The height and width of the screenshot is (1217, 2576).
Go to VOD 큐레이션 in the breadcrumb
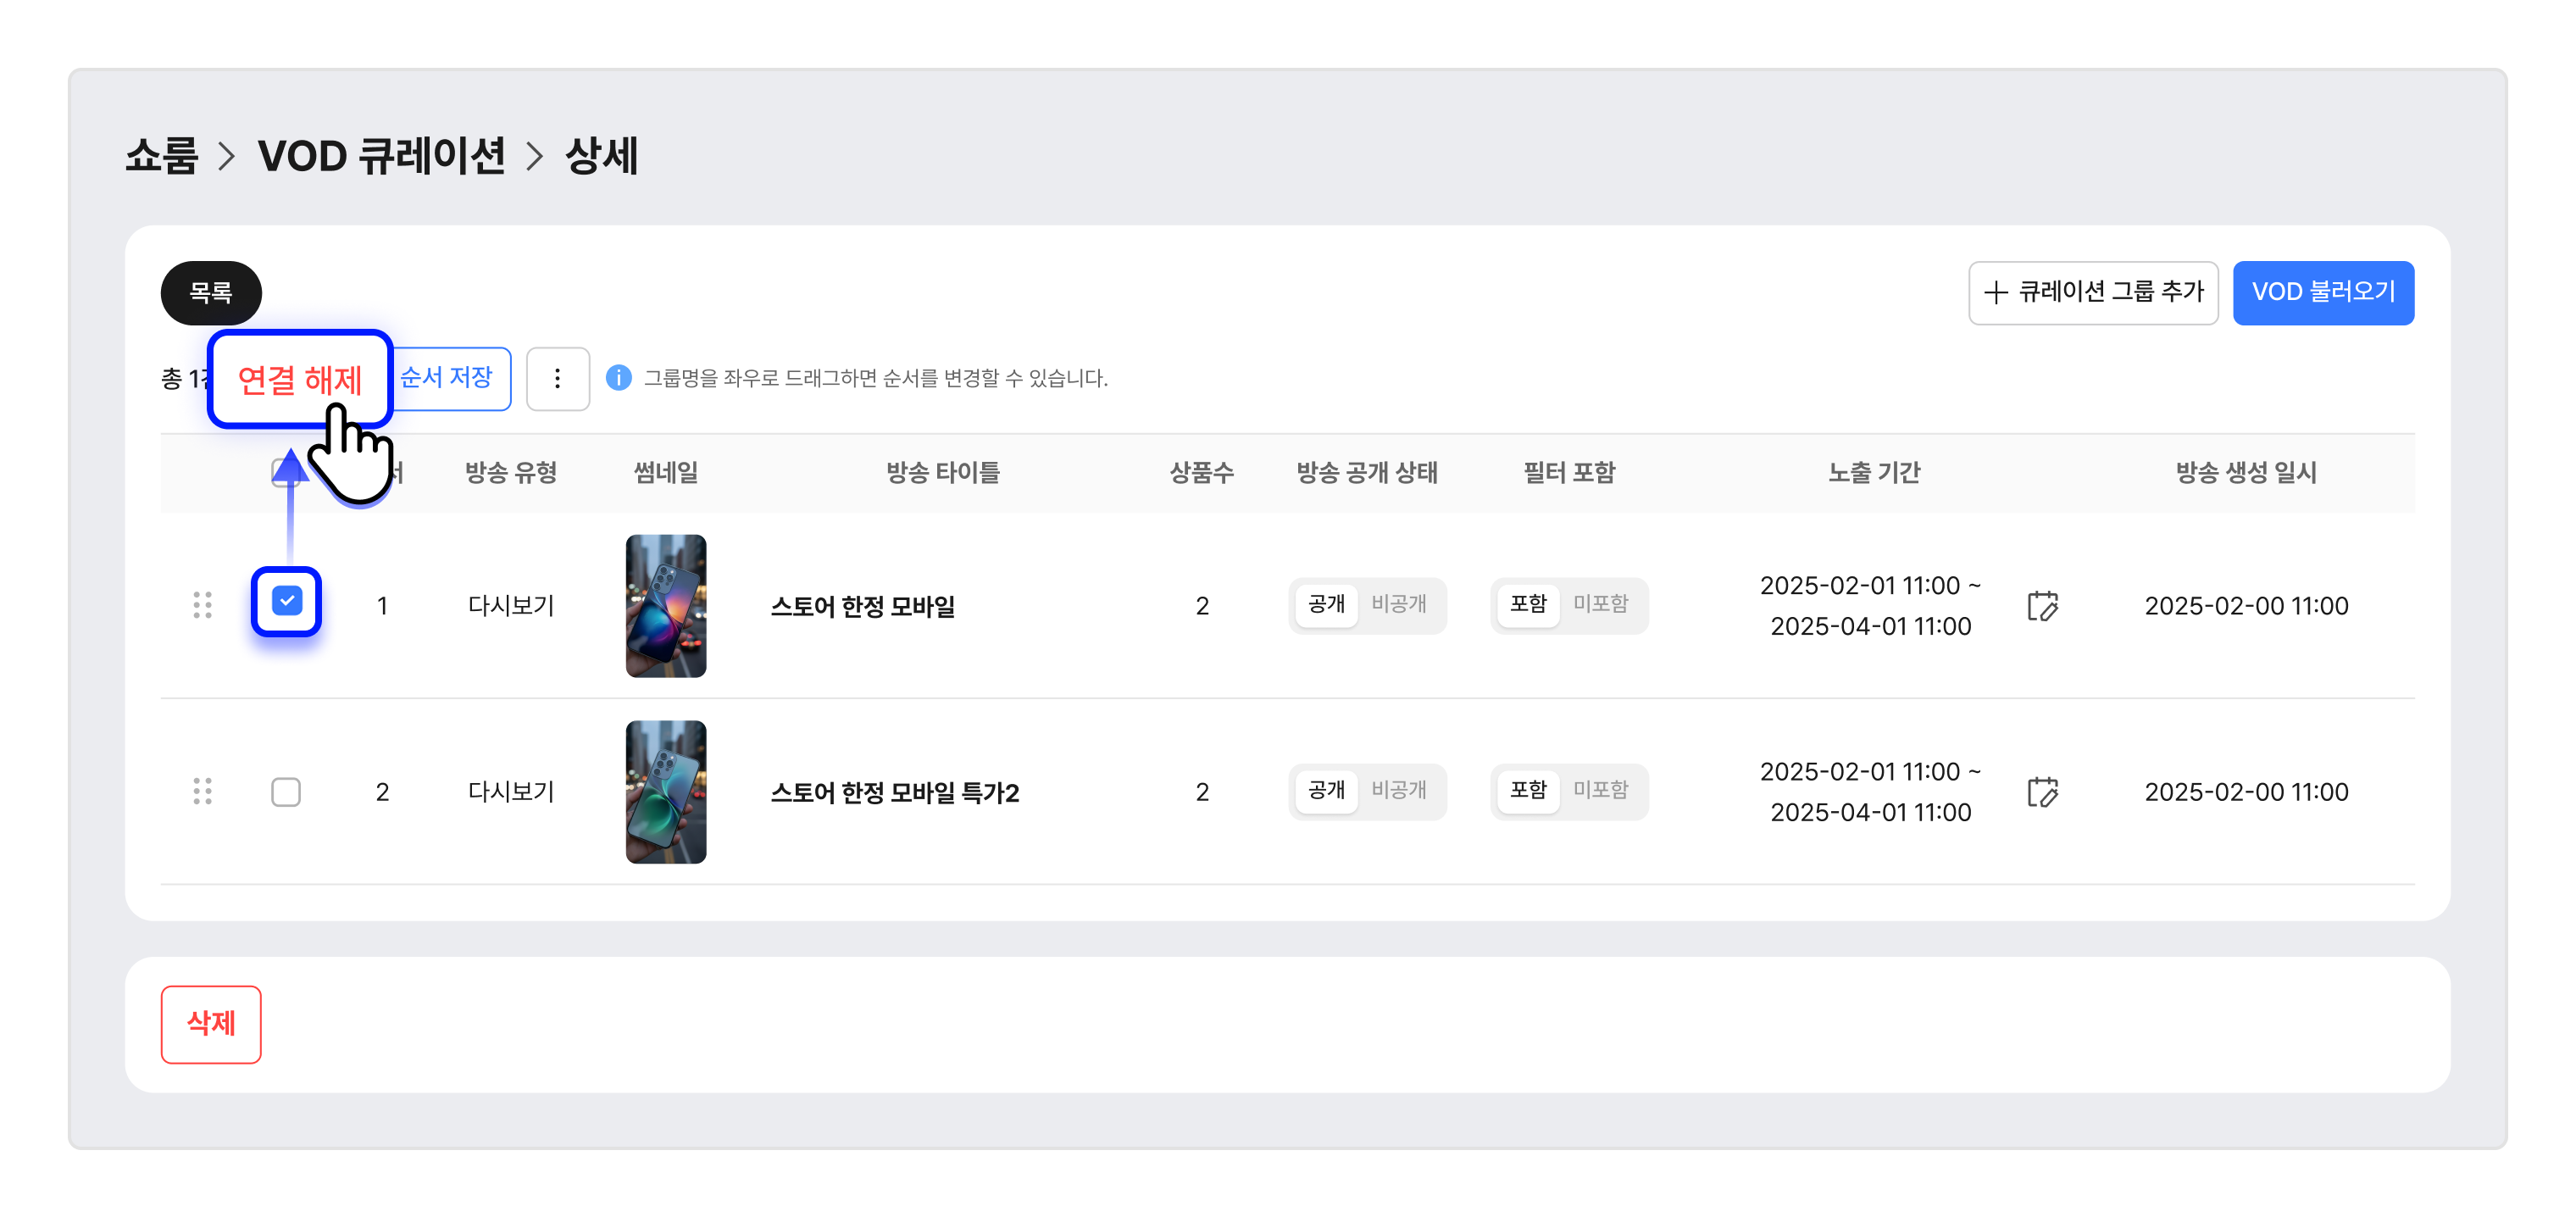coord(381,156)
